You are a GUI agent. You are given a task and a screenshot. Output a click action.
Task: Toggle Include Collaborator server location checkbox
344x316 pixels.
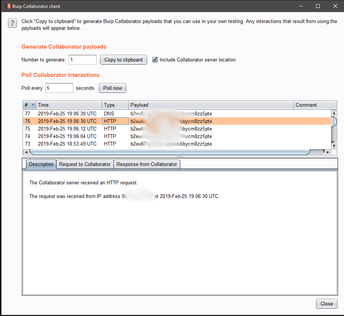coord(155,60)
